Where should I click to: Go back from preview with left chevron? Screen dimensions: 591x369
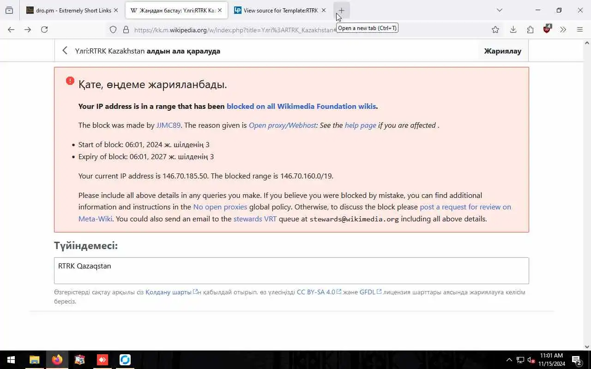point(65,51)
